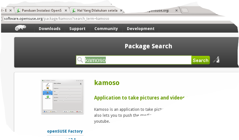Open the search settings wrench icon
Viewport: 239px width, 140px height.
coord(216,60)
